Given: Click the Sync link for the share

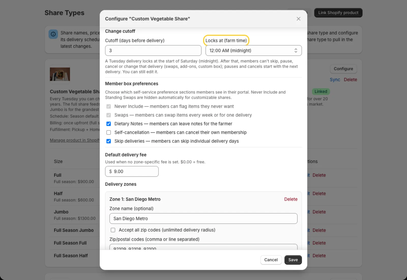Looking at the screenshot, I should pyautogui.click(x=335, y=79).
